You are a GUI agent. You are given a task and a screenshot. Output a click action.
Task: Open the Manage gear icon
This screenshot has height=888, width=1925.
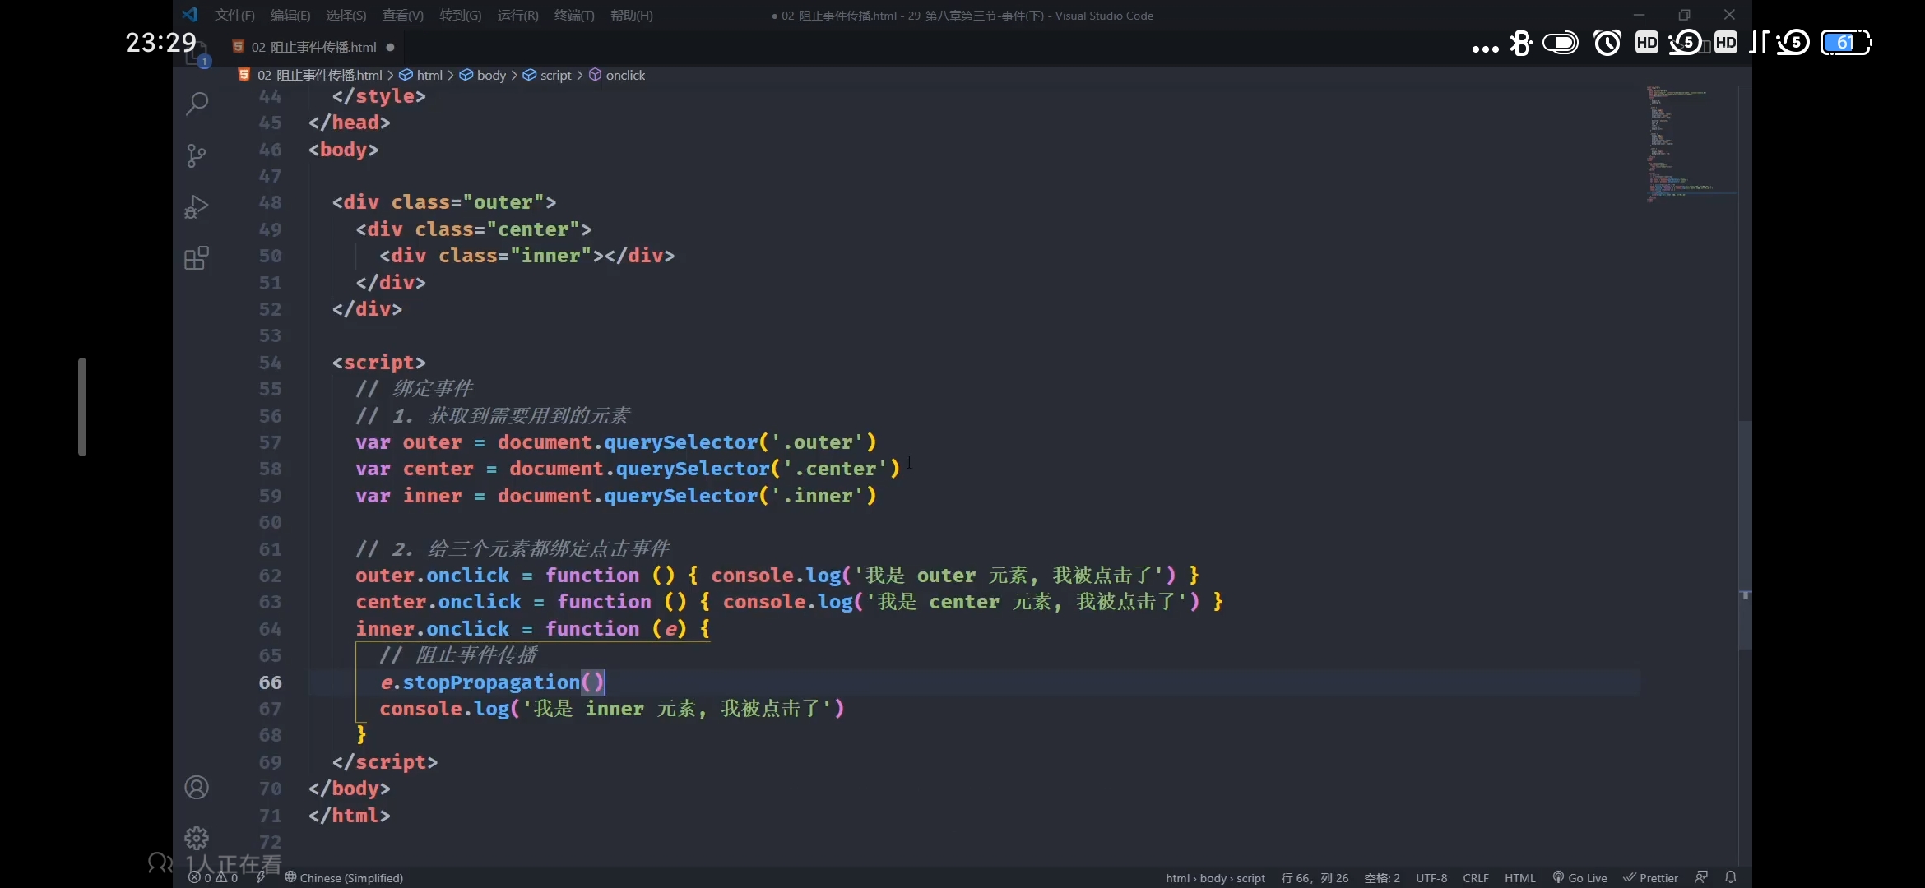(197, 838)
